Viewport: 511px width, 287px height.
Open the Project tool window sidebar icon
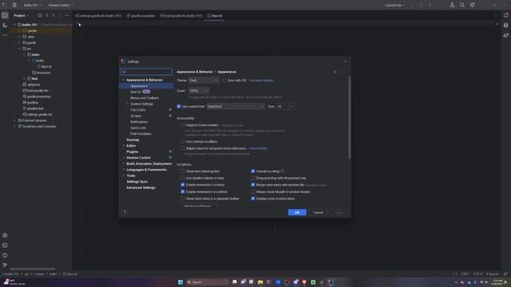pyautogui.click(x=5, y=15)
